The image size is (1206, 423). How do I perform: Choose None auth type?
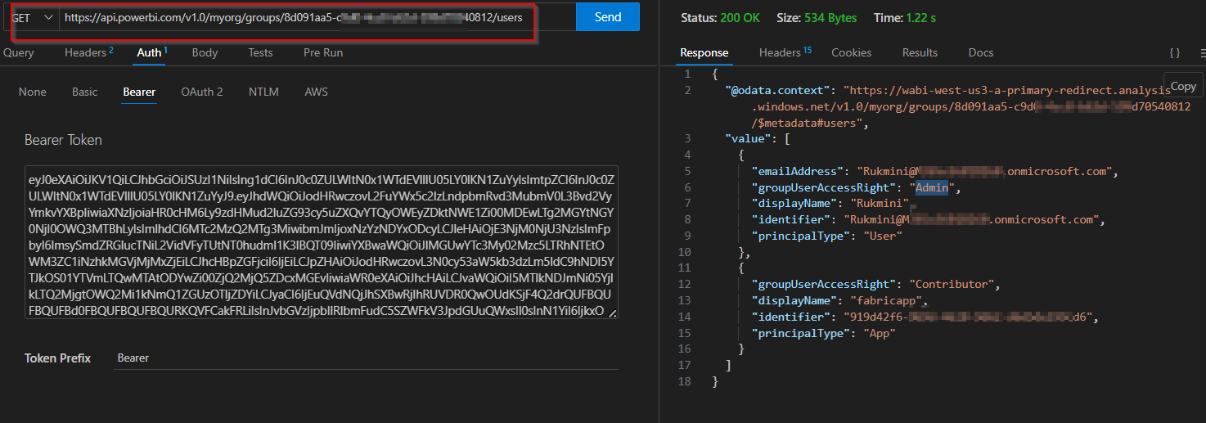(33, 92)
